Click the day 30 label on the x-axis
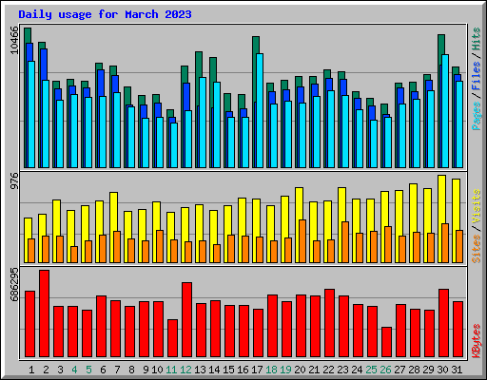 coord(442,370)
